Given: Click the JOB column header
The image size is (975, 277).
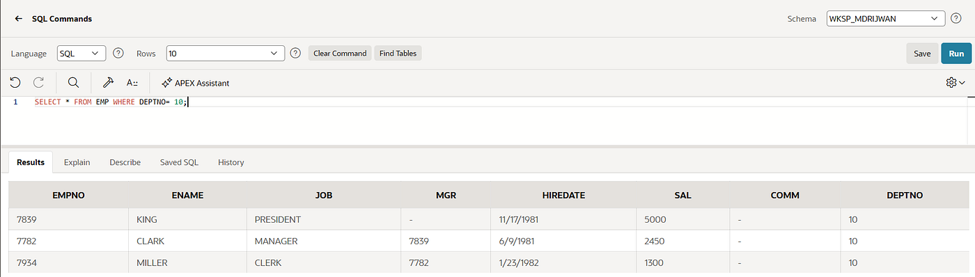Looking at the screenshot, I should (x=324, y=195).
